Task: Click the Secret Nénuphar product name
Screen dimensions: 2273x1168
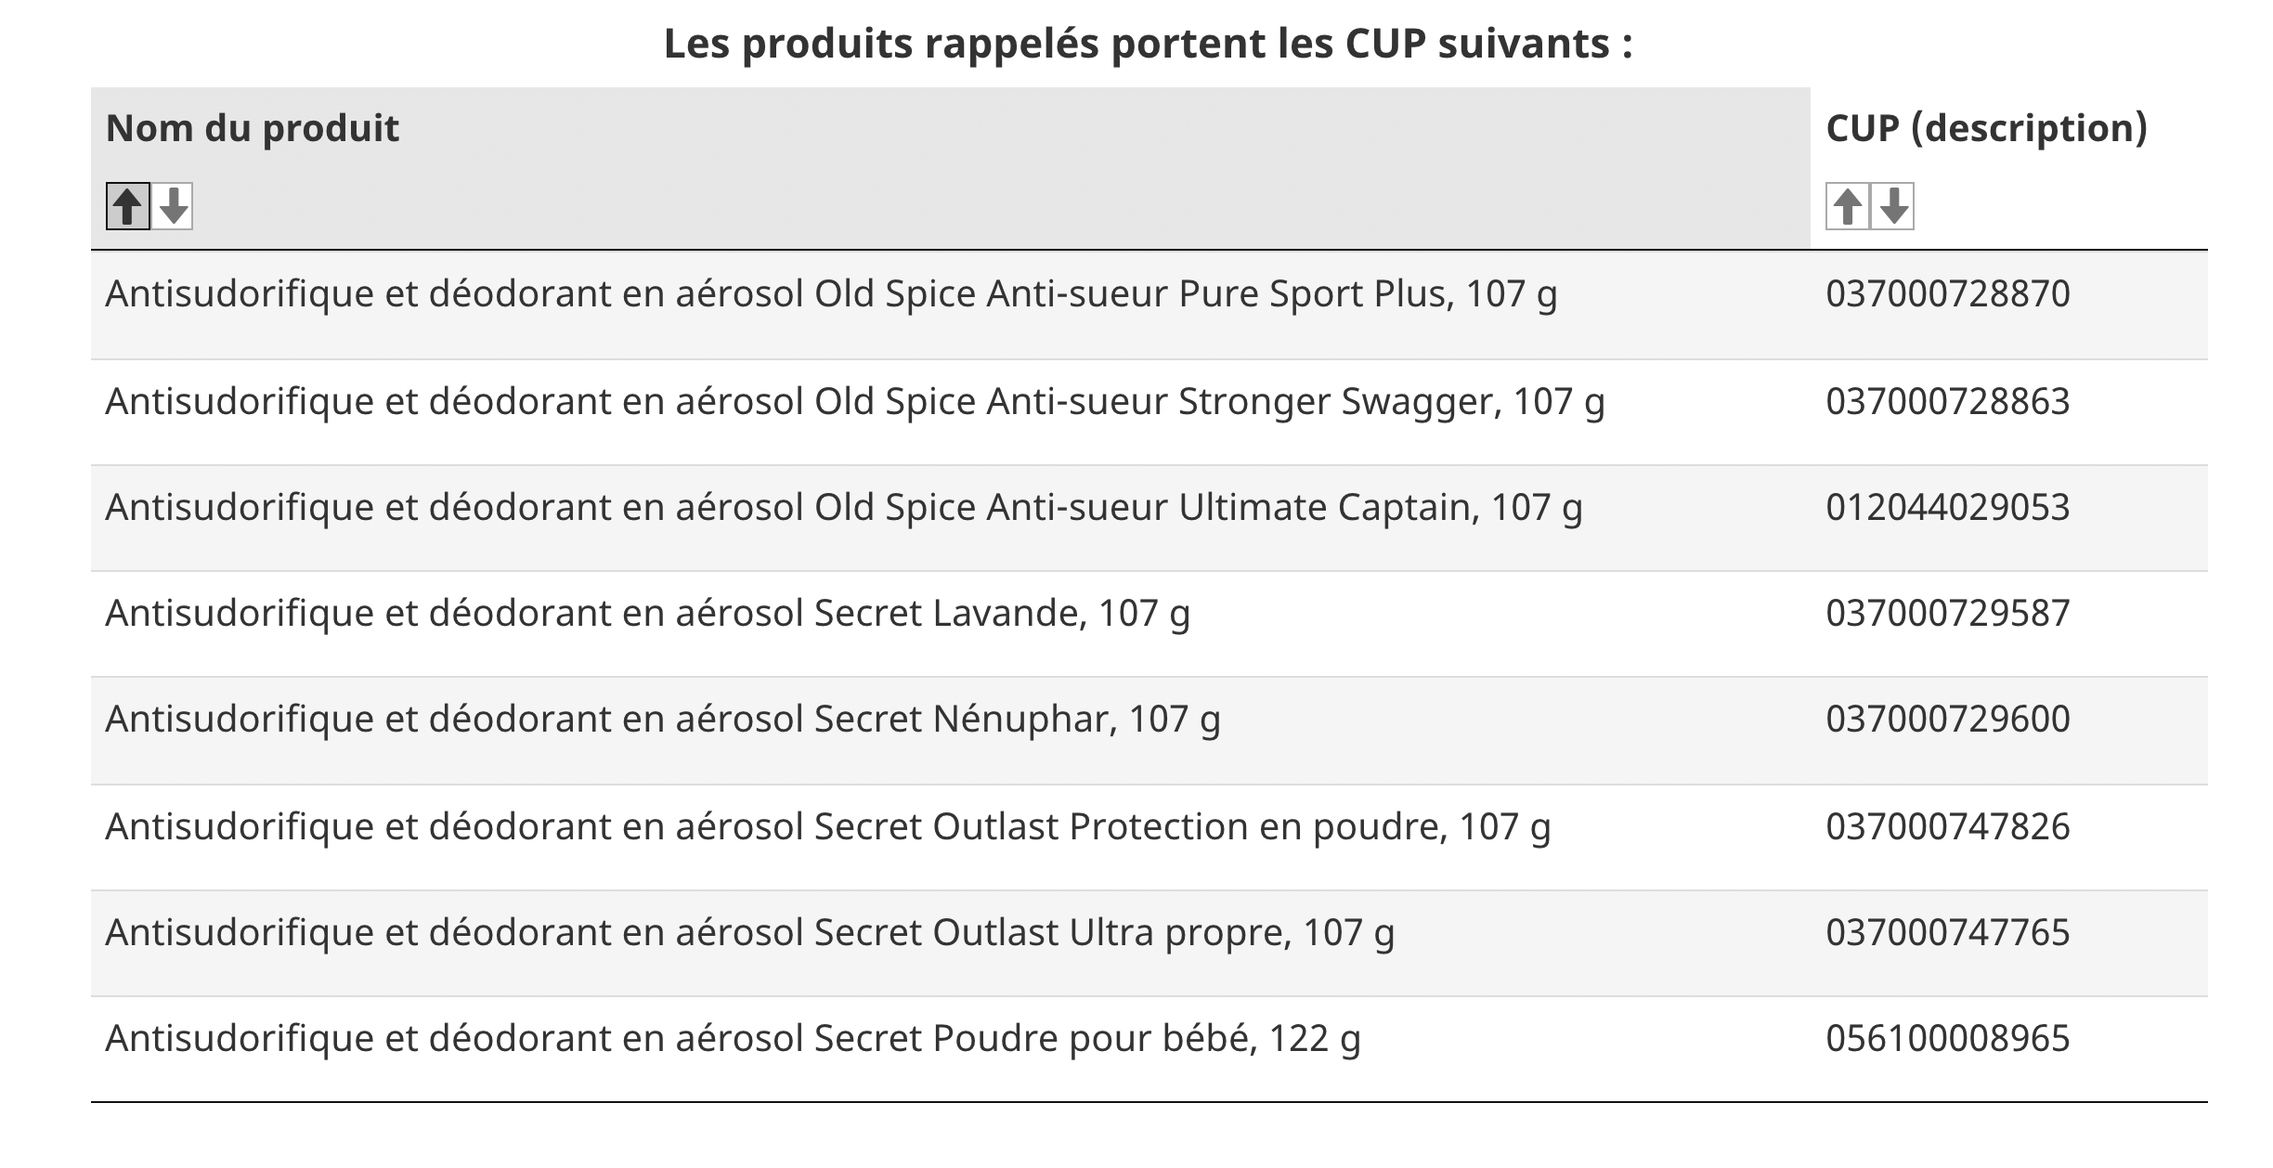Action: coord(662,720)
